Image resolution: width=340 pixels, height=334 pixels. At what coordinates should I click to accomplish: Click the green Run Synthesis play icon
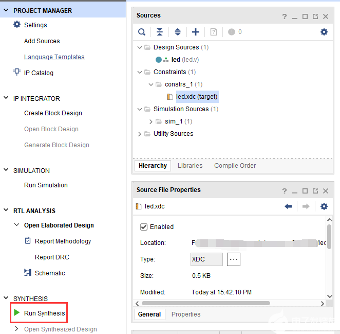coord(17,313)
